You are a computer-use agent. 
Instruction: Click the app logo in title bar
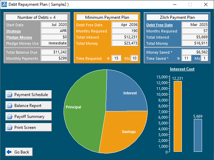(4, 4)
